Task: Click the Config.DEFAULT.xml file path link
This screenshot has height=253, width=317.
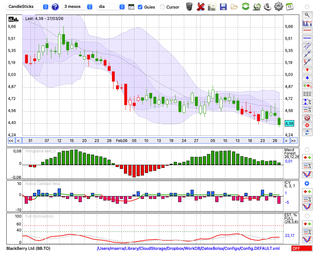Action: point(188,248)
